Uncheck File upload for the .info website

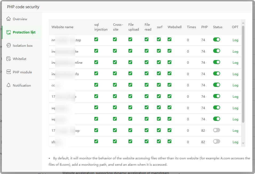point(130,74)
